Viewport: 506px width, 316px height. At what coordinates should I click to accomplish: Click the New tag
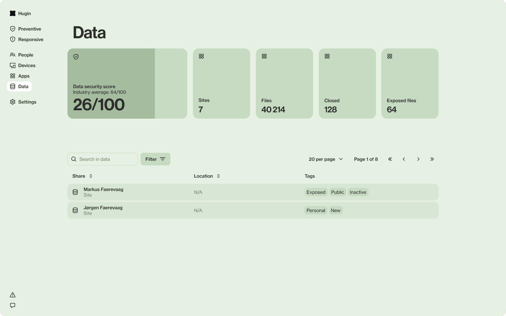[336, 210]
